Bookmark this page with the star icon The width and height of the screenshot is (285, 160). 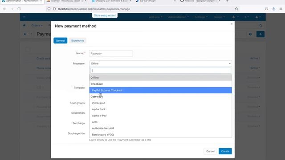click(x=236, y=9)
